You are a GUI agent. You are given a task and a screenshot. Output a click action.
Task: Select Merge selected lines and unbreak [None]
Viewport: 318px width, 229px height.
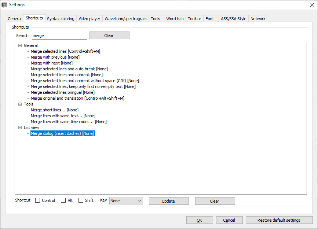(x=67, y=75)
